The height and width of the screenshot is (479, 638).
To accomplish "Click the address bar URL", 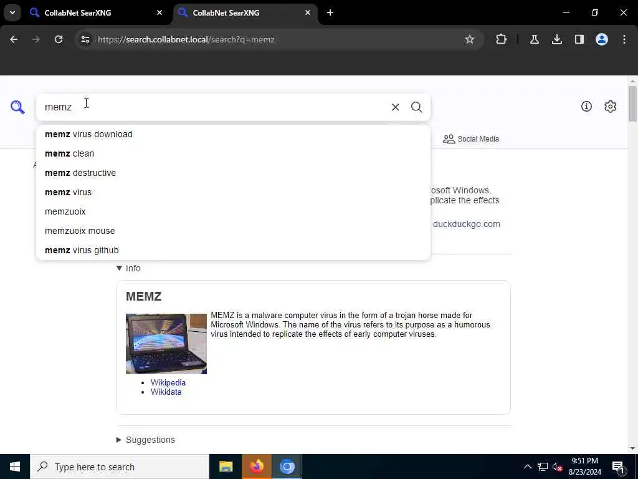I will (x=186, y=39).
